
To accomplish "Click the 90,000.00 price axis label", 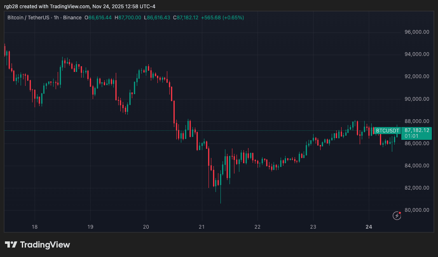I will 417,99.
